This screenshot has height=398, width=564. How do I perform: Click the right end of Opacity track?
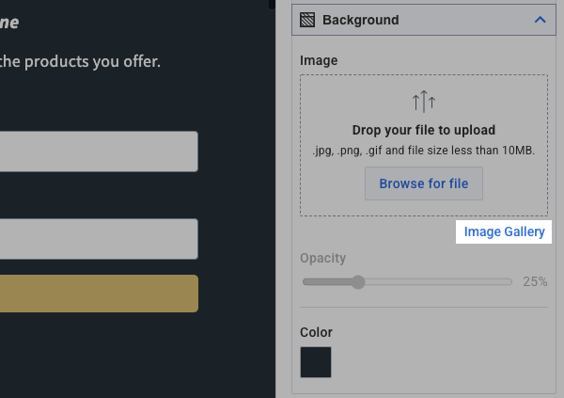(x=509, y=281)
